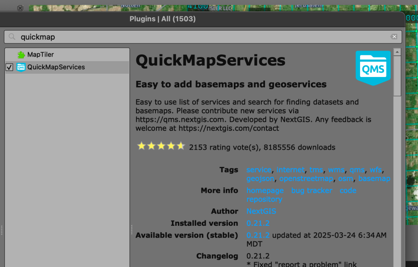Focus the plugin search field
The image size is (418, 267).
(x=203, y=37)
